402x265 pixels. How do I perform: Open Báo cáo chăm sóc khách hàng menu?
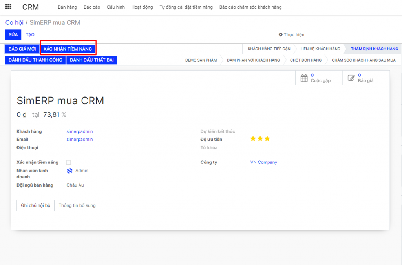[x=250, y=7]
